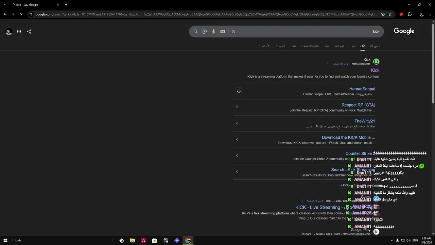Screen dimensions: 435x245
Task: Switch to the وضع AI tab
Action: [x=375, y=46]
